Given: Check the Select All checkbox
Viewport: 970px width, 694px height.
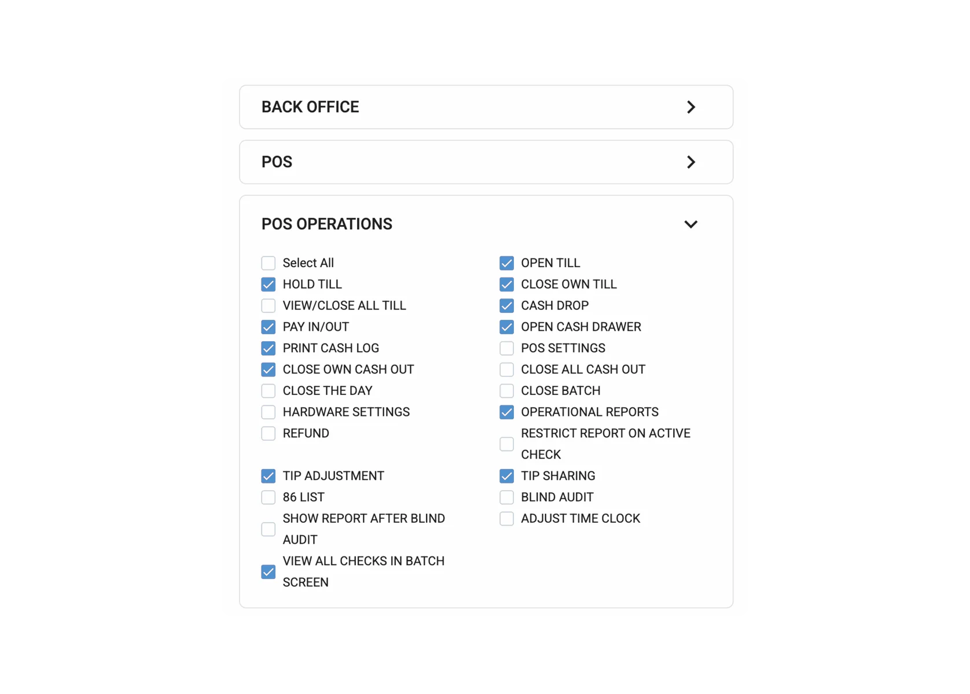Looking at the screenshot, I should (268, 263).
